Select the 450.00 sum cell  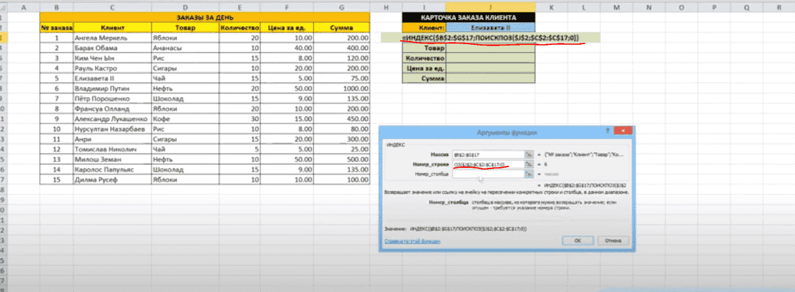[x=342, y=120]
